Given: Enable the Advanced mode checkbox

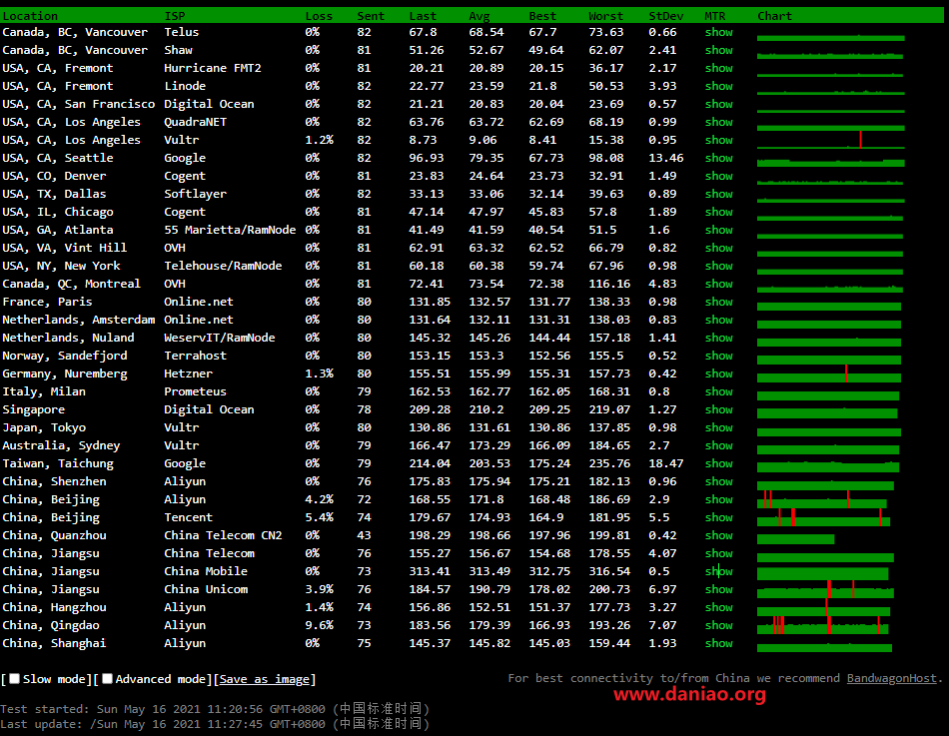Looking at the screenshot, I should pyautogui.click(x=107, y=679).
